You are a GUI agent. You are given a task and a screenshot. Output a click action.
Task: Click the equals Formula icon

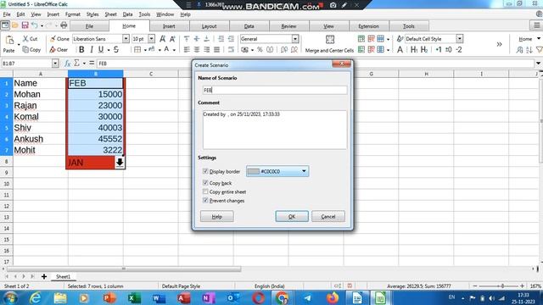[x=92, y=64]
